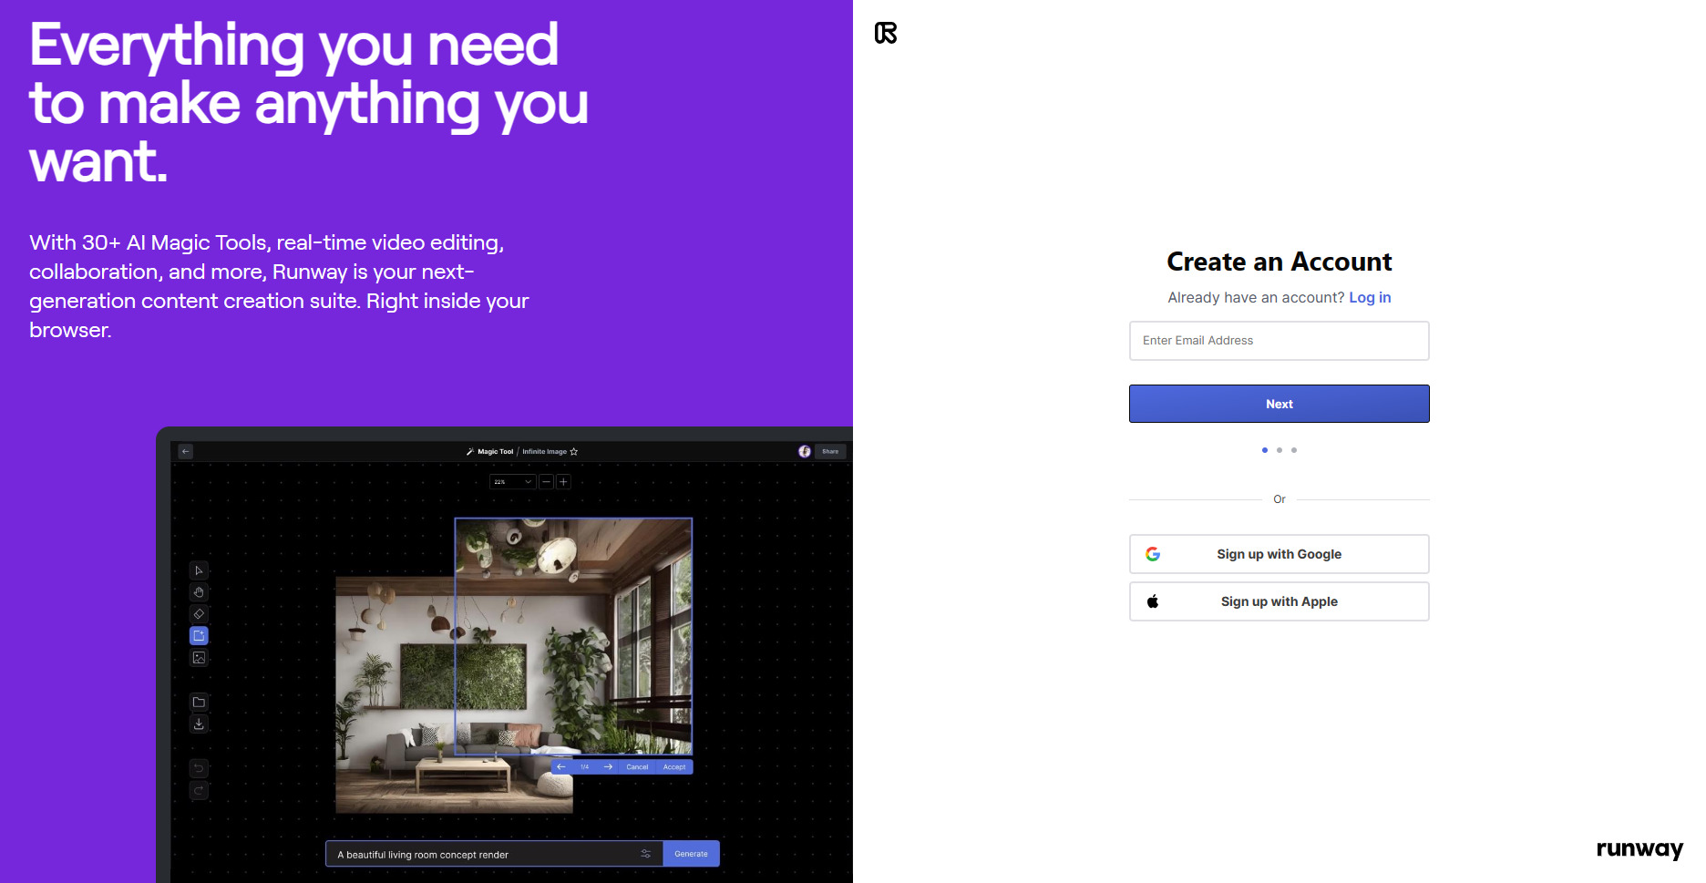Click the star next to Infinite Image
The image size is (1706, 883).
tap(574, 452)
